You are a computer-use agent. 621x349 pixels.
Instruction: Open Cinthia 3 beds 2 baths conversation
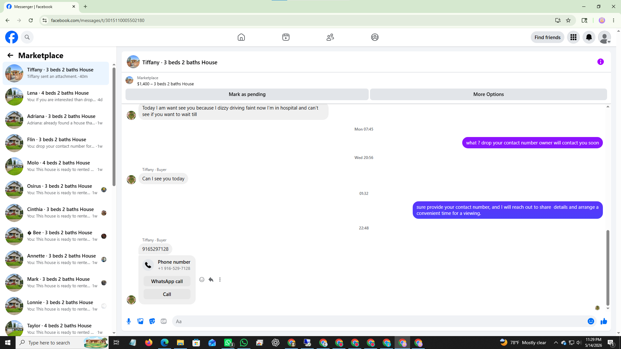coord(56,213)
